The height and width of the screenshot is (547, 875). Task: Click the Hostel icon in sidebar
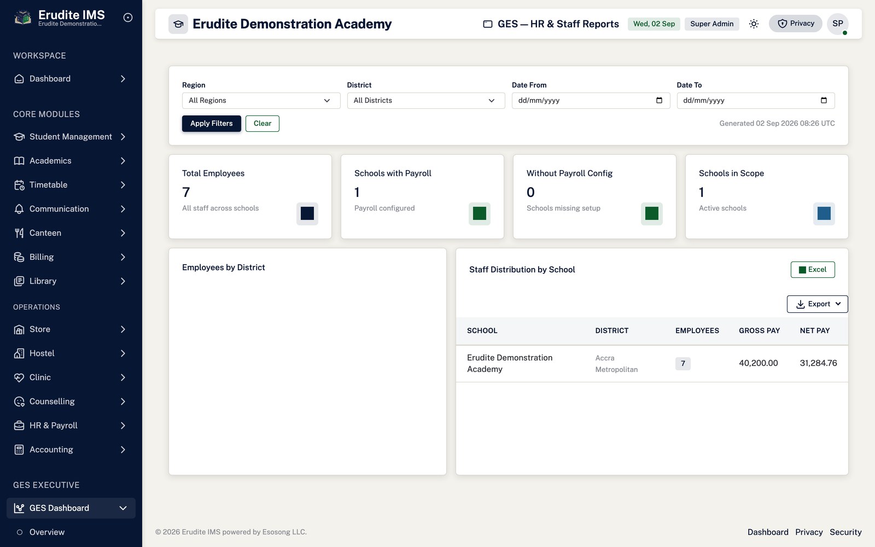(19, 353)
